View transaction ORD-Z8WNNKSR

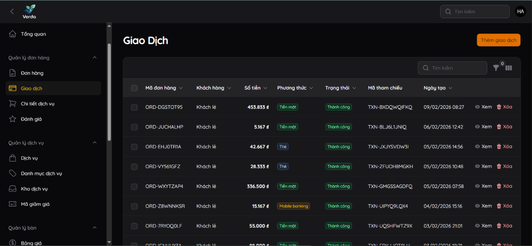[483, 206]
